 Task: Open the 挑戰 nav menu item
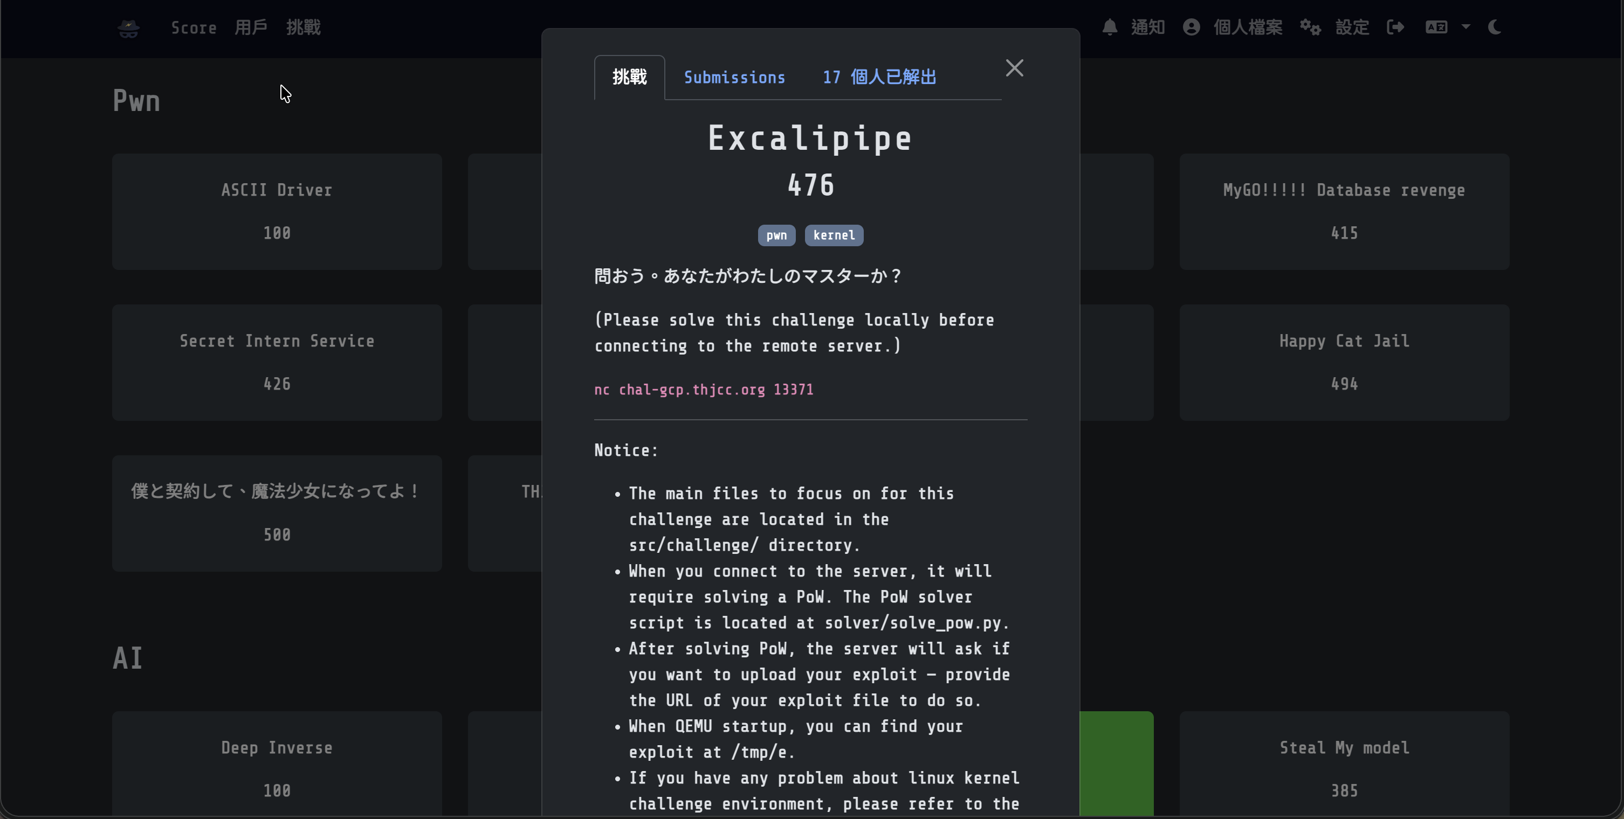[x=303, y=27]
